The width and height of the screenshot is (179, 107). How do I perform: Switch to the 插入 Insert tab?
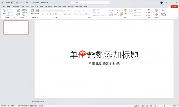tap(23, 7)
